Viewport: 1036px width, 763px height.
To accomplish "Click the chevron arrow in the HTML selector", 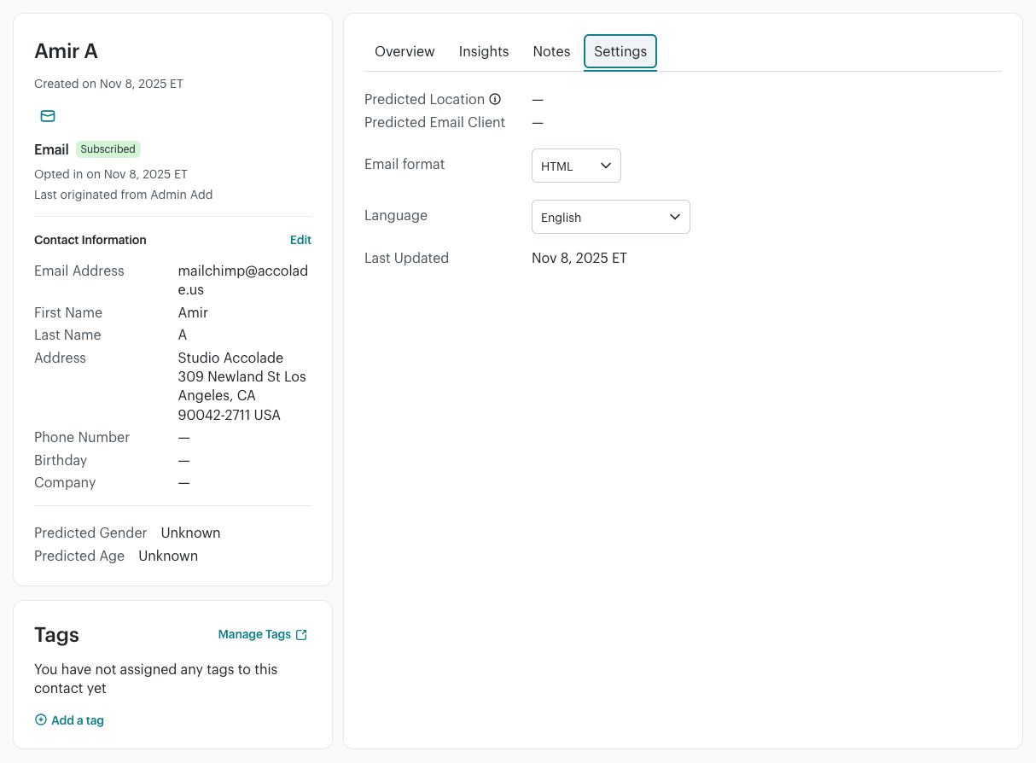I will pyautogui.click(x=606, y=166).
